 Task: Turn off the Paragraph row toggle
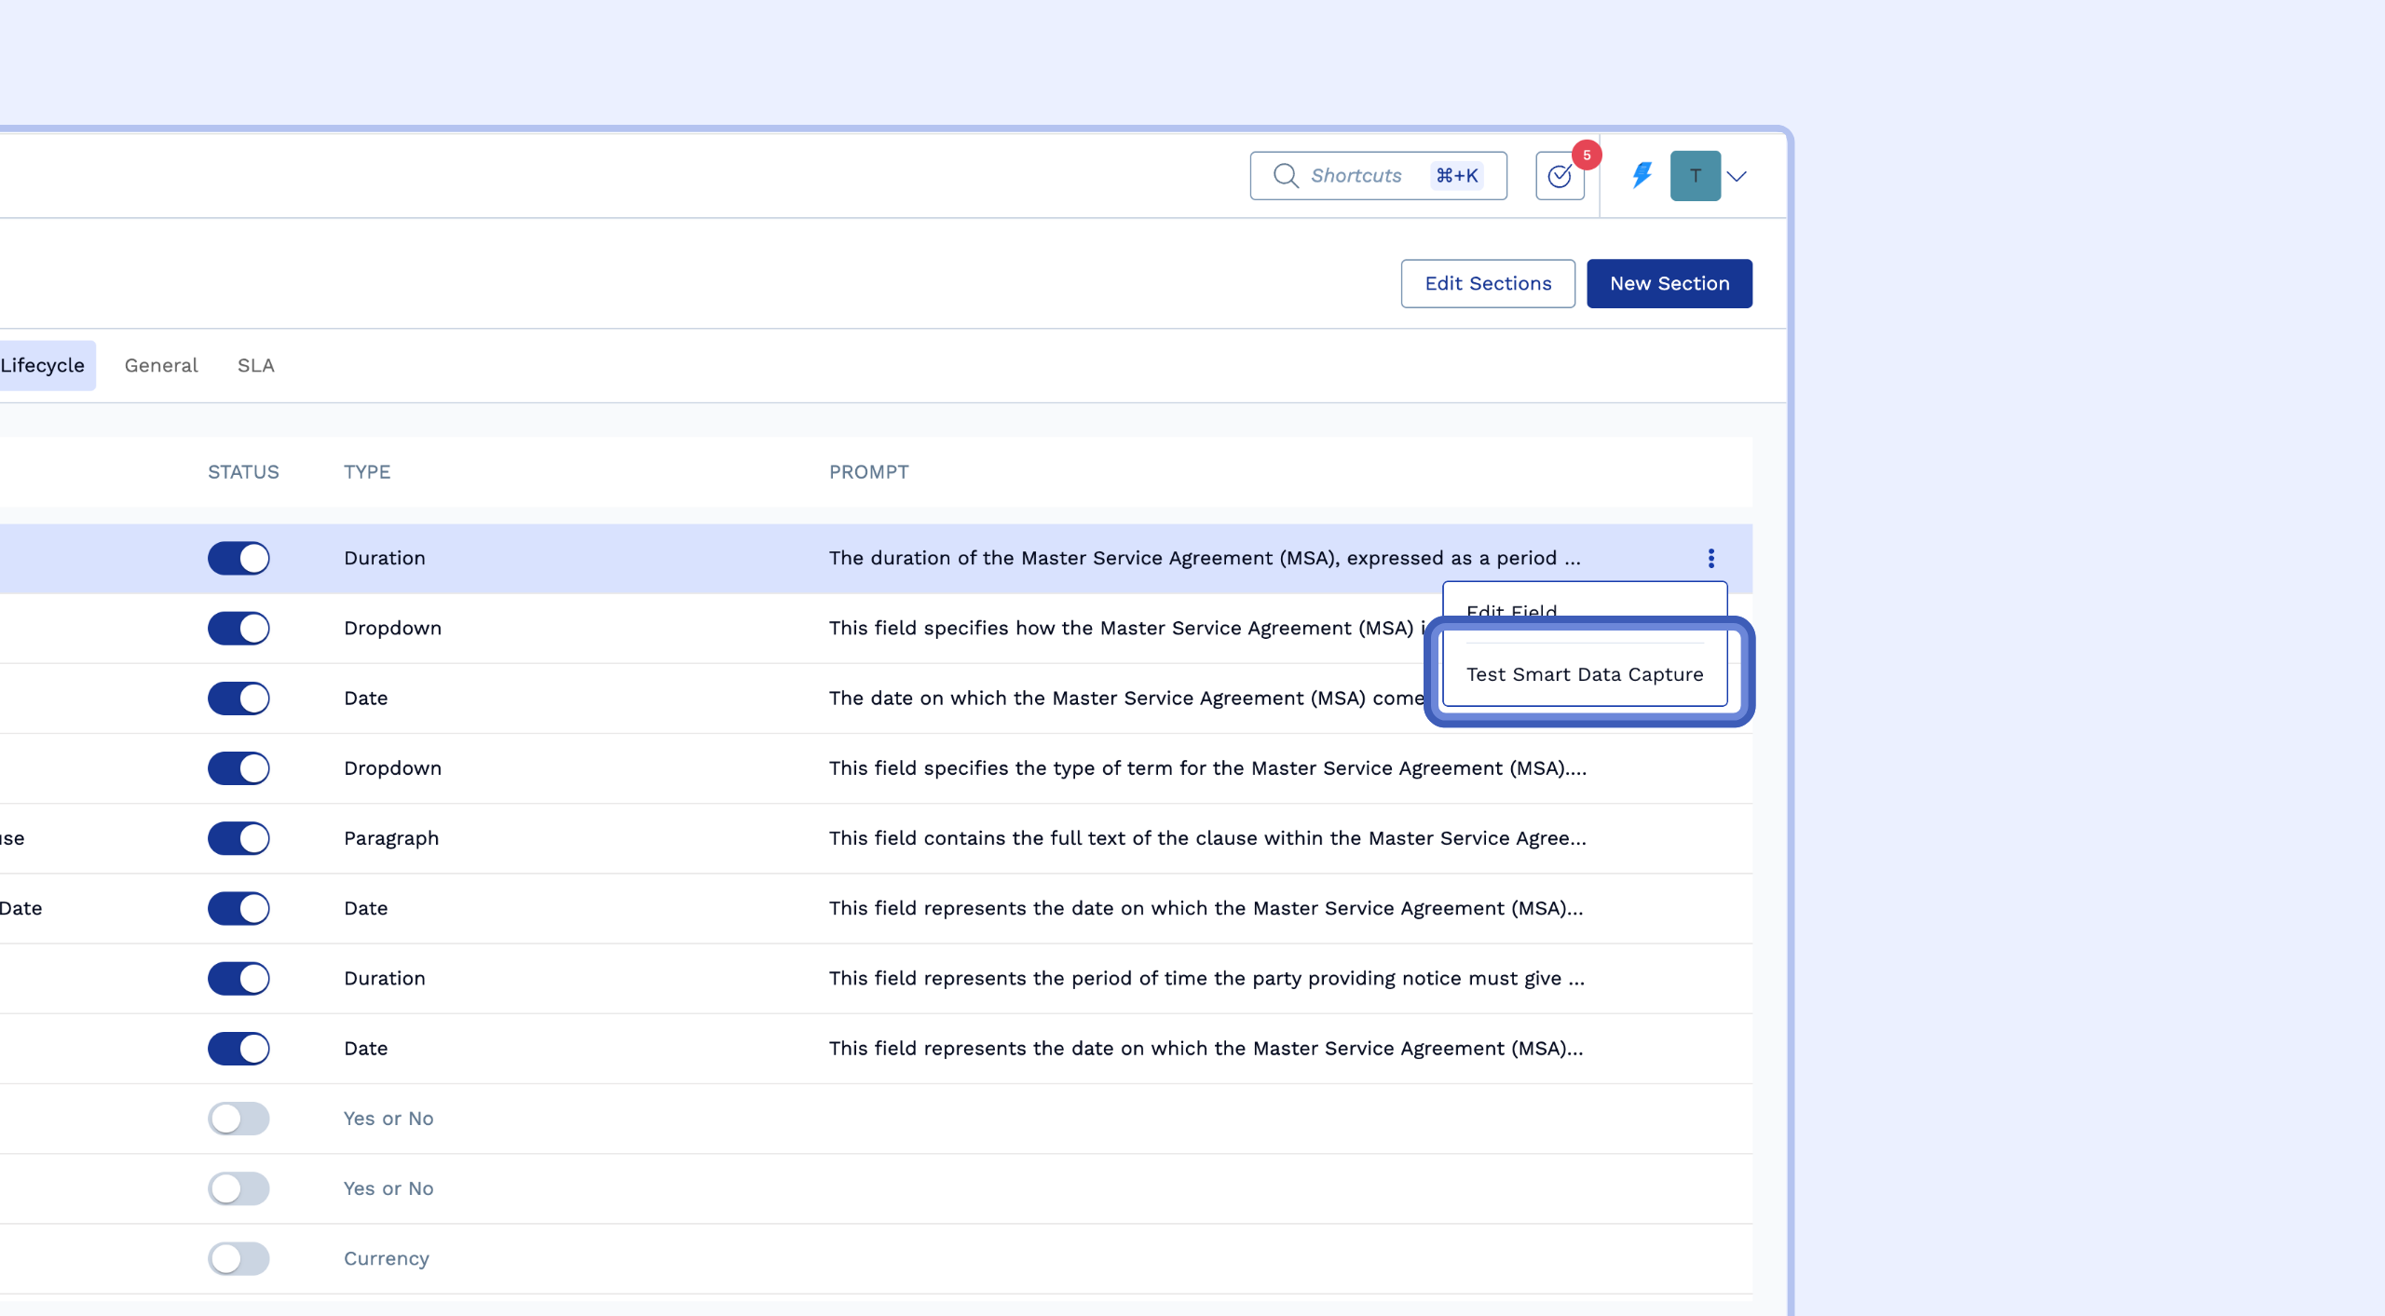pyautogui.click(x=238, y=838)
